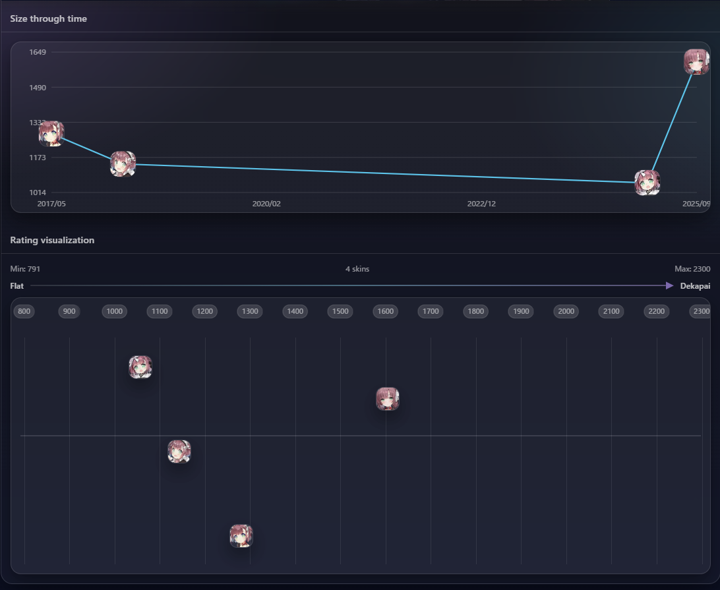Select the highest avatar point in size chart
This screenshot has width=720, height=590.
pos(696,62)
